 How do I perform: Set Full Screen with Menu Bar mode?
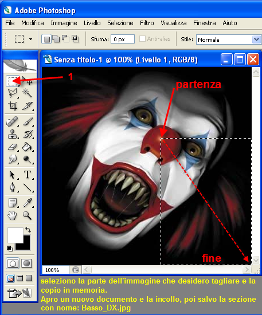19,278
